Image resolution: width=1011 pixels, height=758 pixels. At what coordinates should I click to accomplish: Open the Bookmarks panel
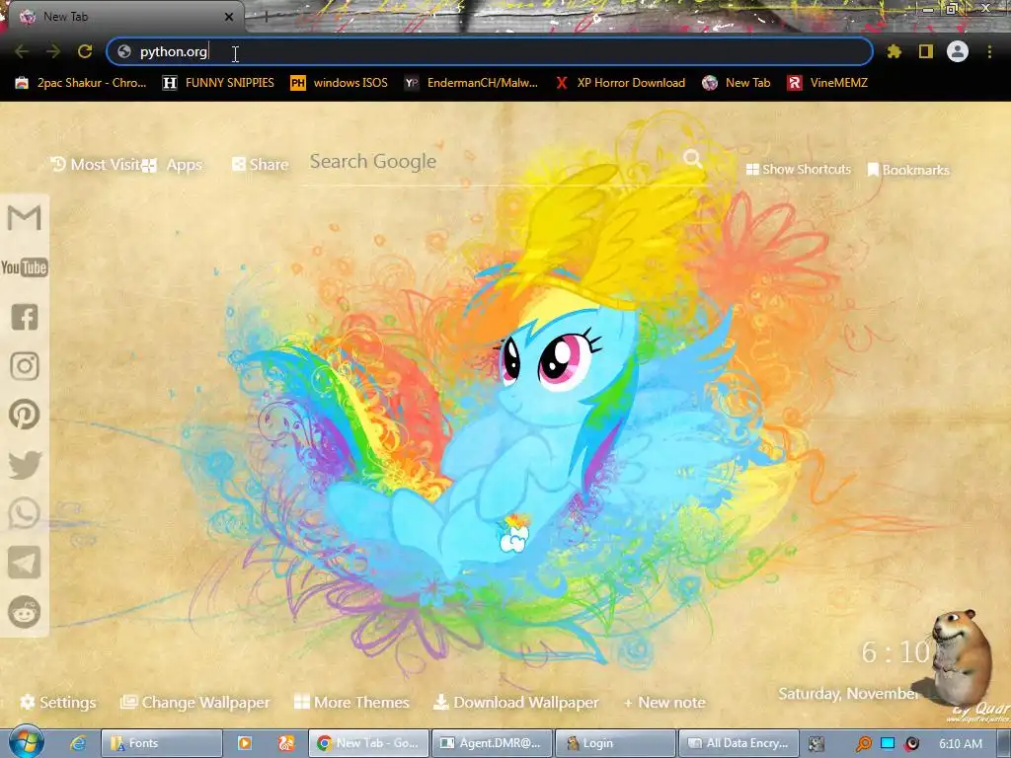908,170
